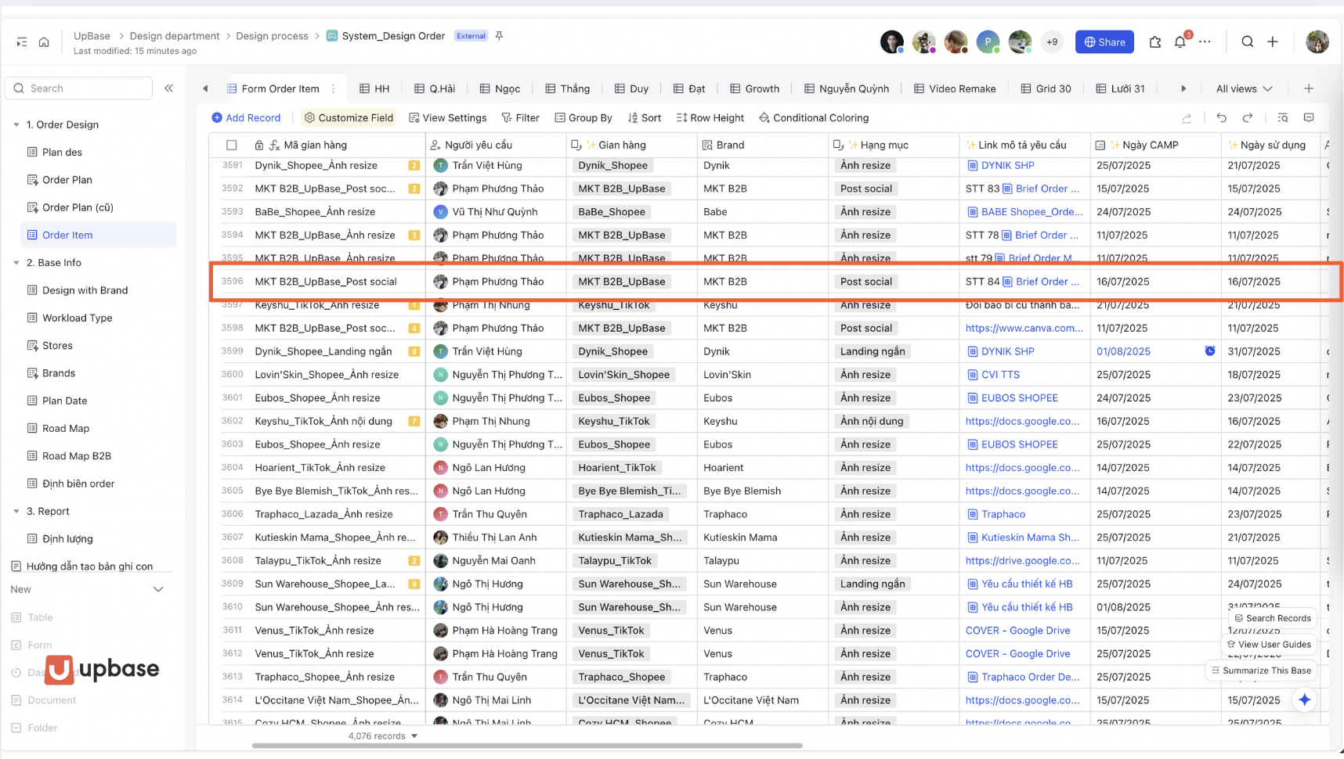This screenshot has width=1344, height=759.
Task: Click the Ngày CAMP column header
Action: point(1154,145)
